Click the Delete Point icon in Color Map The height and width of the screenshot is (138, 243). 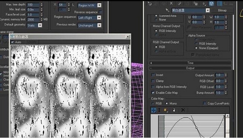tap(174, 110)
